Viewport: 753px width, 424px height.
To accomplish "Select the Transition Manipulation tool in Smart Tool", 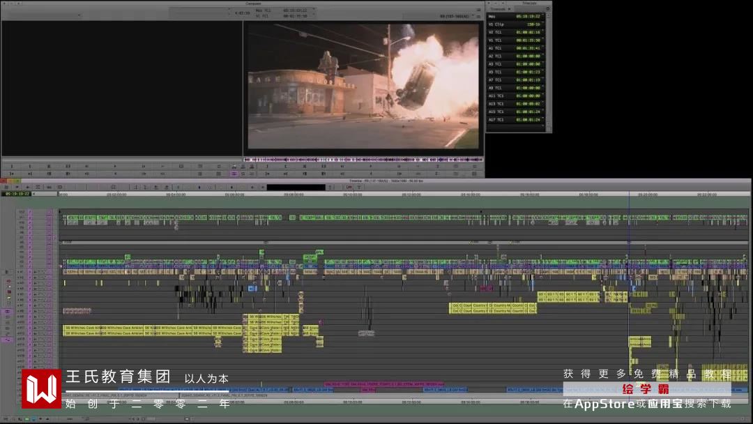I will click(x=9, y=303).
